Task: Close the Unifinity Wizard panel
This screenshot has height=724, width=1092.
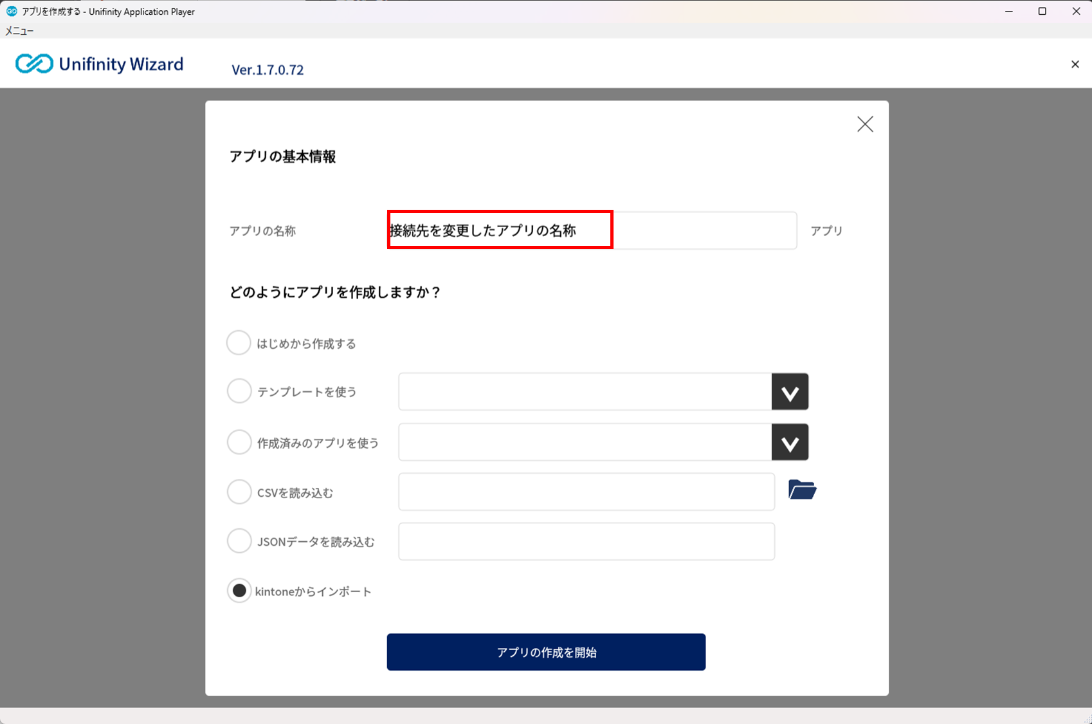Action: click(x=1075, y=64)
